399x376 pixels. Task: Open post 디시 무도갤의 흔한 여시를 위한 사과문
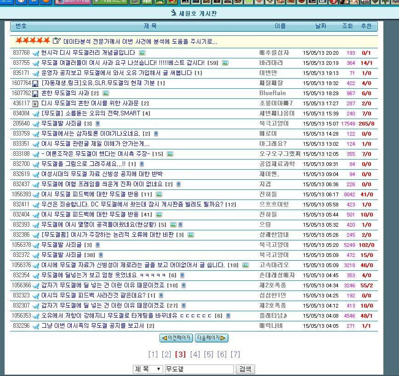click(x=90, y=103)
